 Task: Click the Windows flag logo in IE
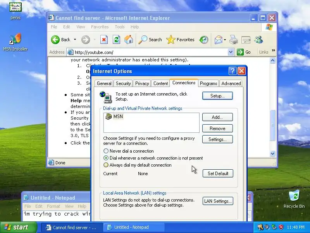tap(269, 27)
